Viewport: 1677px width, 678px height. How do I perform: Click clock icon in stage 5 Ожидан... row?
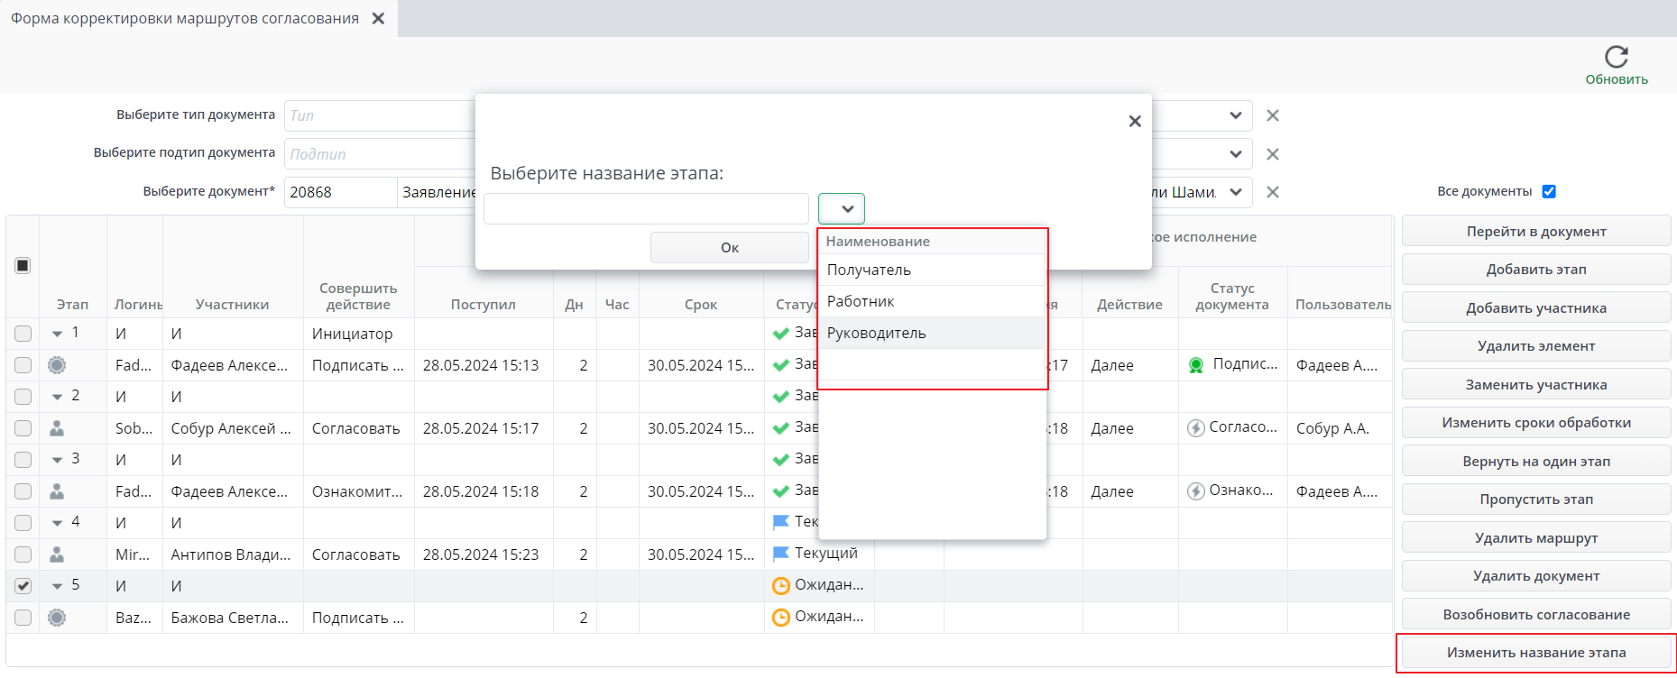[781, 585]
